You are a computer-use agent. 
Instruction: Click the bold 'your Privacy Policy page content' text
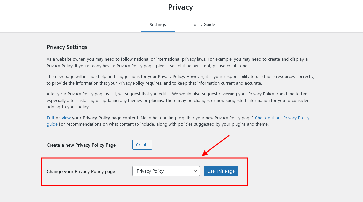pos(106,118)
